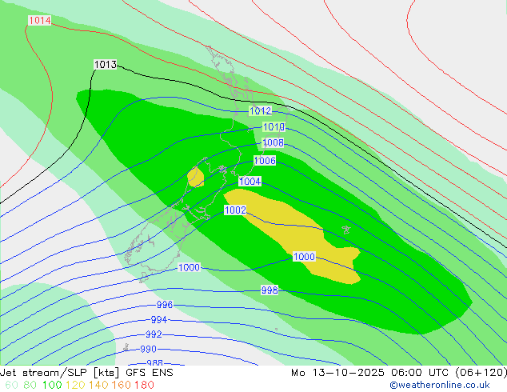Image resolution: width=507 pixels, height=392 pixels.
Task: Click the 990 isobar label
Action: point(149,350)
